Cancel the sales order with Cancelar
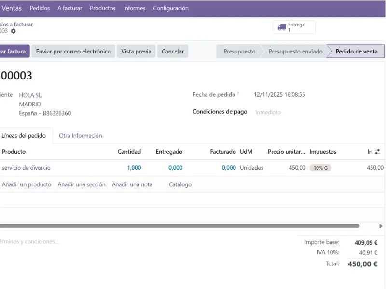The width and height of the screenshot is (386, 289). [x=173, y=51]
